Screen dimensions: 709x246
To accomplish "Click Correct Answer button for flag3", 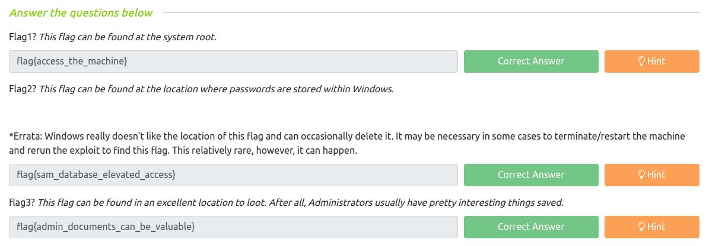I will [x=531, y=227].
